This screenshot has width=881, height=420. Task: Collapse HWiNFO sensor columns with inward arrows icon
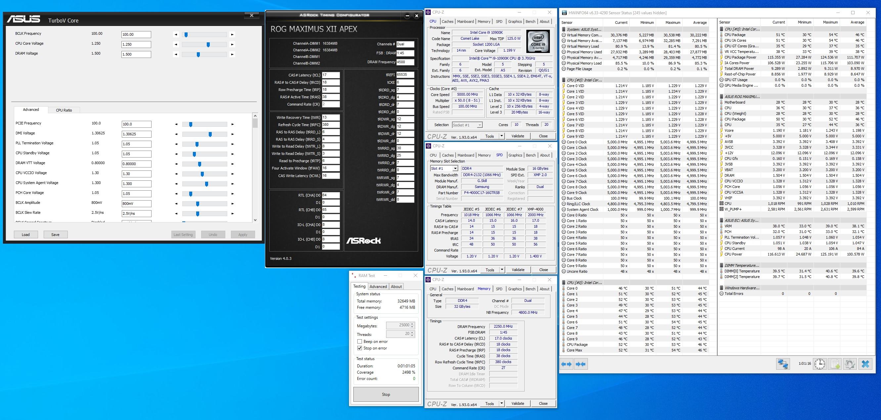click(580, 364)
